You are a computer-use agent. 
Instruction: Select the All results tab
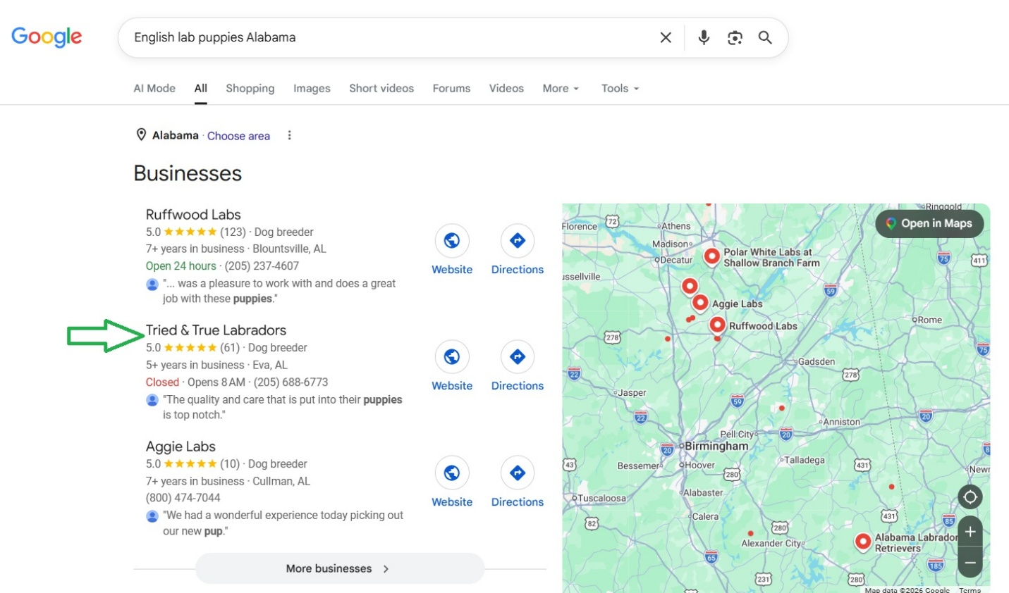click(x=201, y=88)
